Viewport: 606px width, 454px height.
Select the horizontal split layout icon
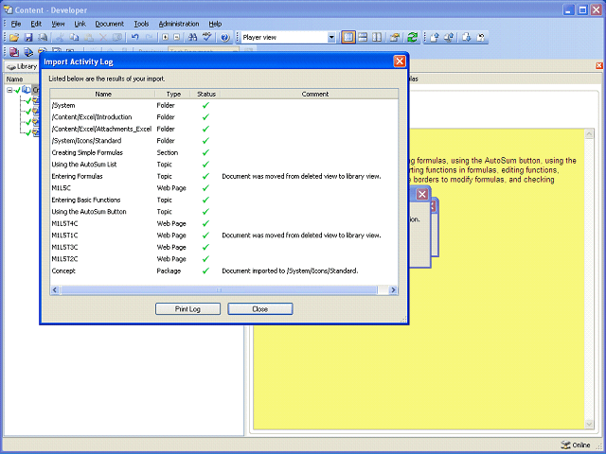pos(363,38)
